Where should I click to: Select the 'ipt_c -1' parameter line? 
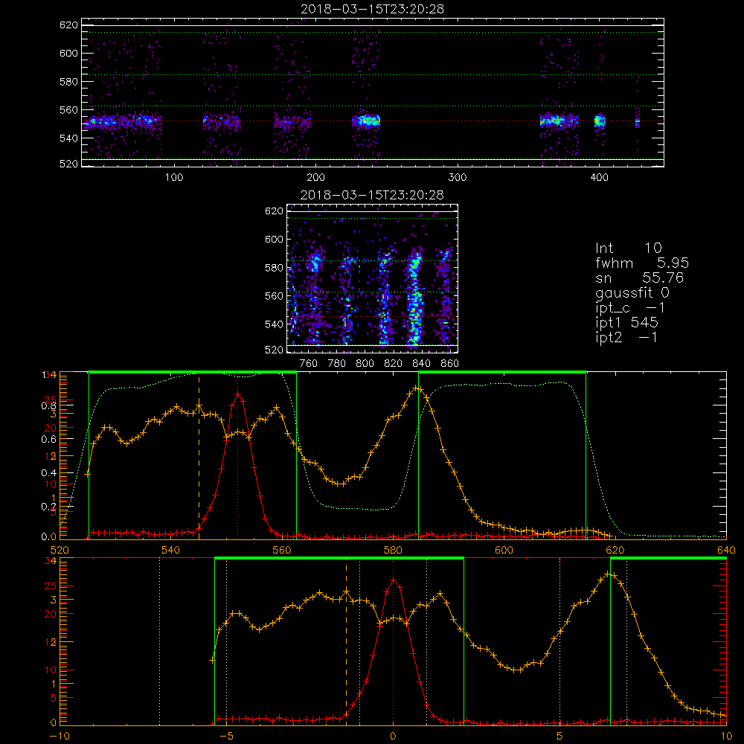tap(630, 308)
